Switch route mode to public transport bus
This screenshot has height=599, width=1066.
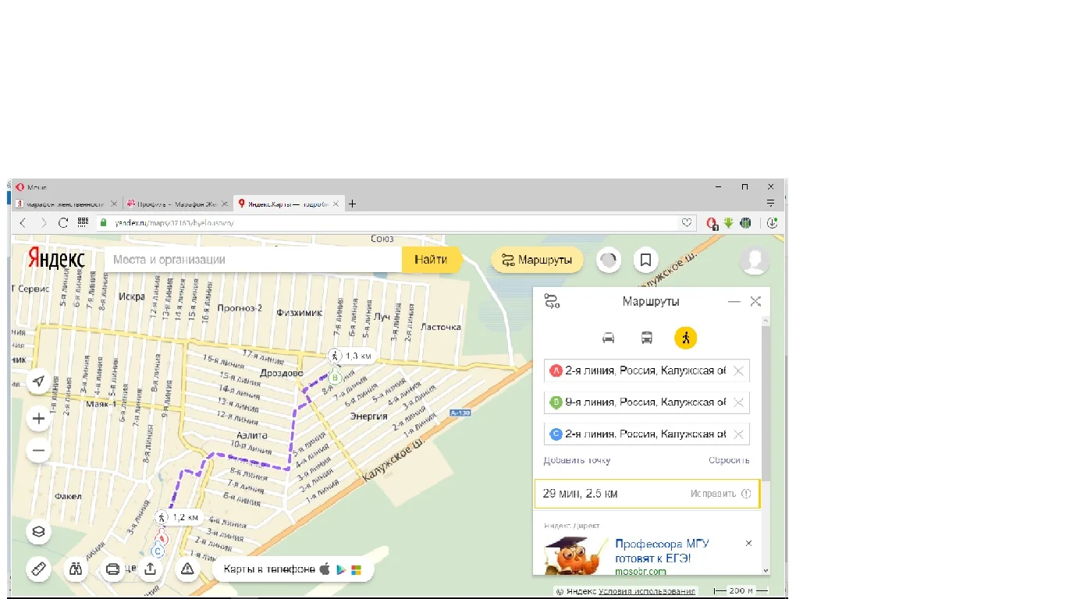pyautogui.click(x=647, y=338)
